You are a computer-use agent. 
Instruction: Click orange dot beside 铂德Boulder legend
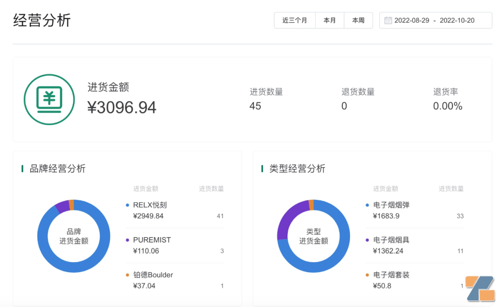(x=127, y=275)
